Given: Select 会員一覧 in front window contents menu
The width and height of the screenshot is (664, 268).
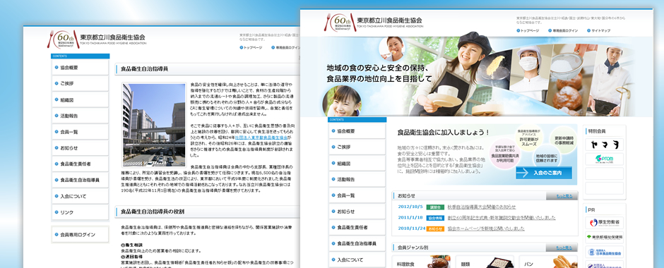Looking at the screenshot, I should (357, 195).
